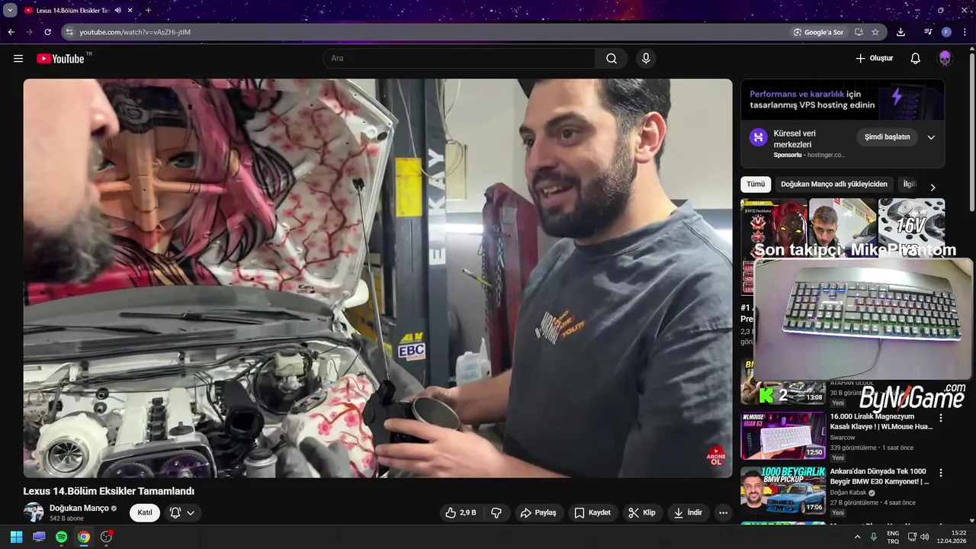Click into the Ara search box
Image resolution: width=976 pixels, height=549 pixels.
tap(460, 59)
